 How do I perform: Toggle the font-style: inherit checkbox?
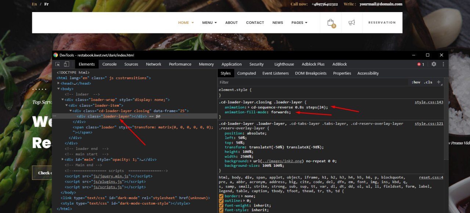pos(221,210)
